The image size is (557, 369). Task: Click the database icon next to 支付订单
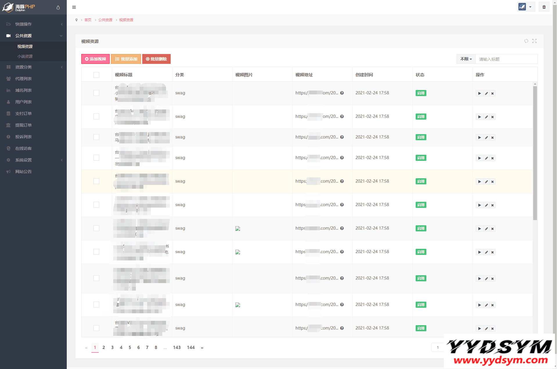pyautogui.click(x=8, y=114)
